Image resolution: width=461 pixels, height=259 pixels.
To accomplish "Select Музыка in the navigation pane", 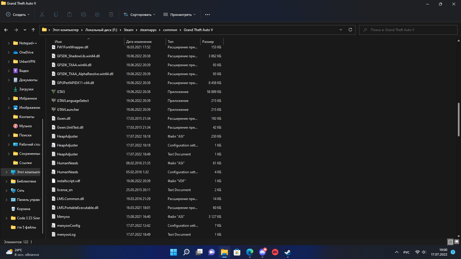I will tap(25, 126).
